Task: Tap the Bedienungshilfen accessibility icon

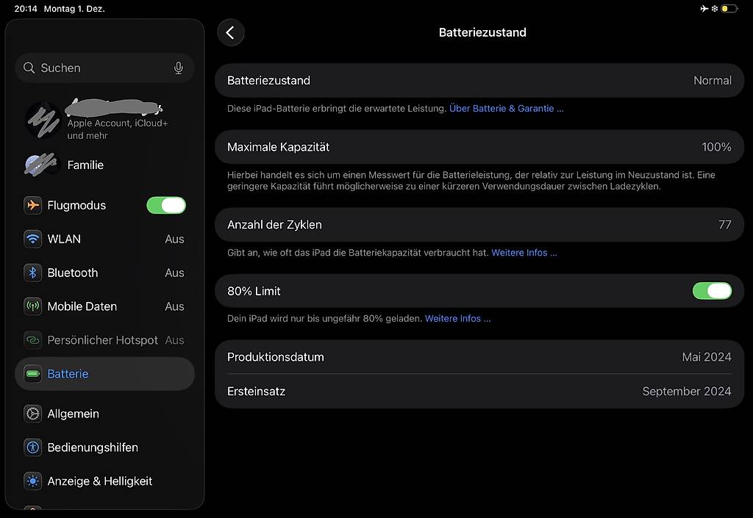Action: [x=32, y=447]
